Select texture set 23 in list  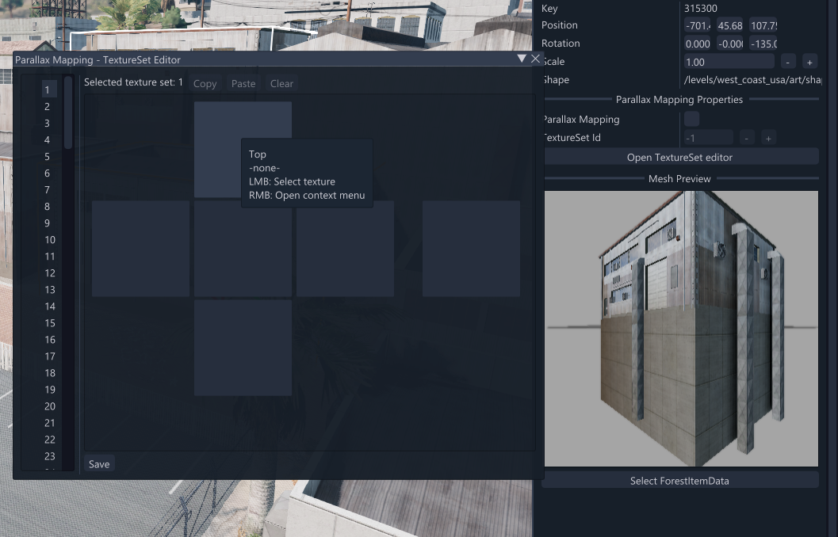pyautogui.click(x=49, y=456)
